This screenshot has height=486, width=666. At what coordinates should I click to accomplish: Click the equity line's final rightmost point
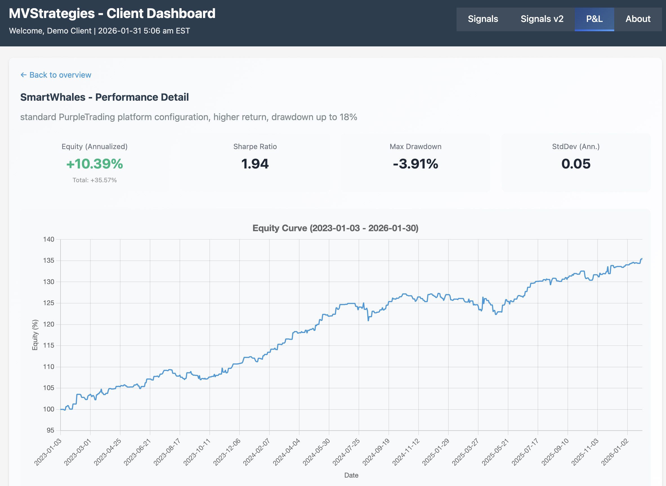(642, 259)
